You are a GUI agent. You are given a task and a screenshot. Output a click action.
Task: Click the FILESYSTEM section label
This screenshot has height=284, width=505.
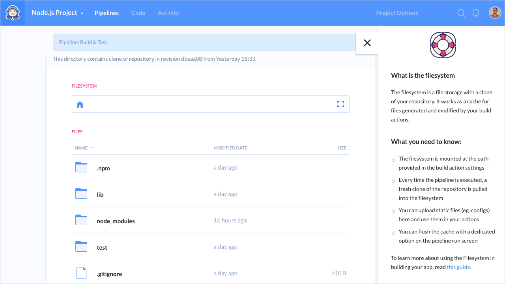[x=84, y=86]
